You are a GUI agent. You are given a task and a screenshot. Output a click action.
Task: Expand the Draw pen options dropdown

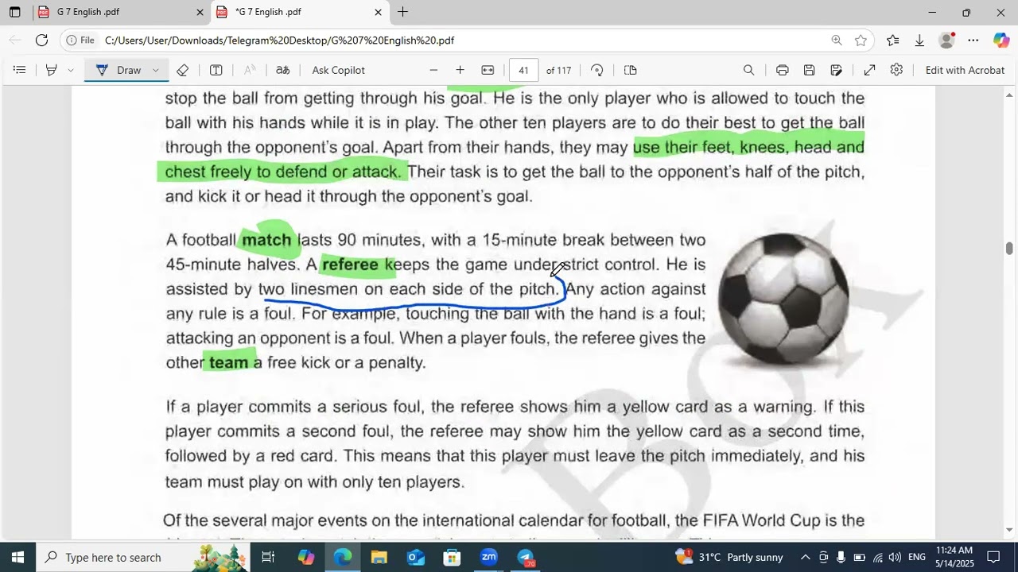(156, 70)
